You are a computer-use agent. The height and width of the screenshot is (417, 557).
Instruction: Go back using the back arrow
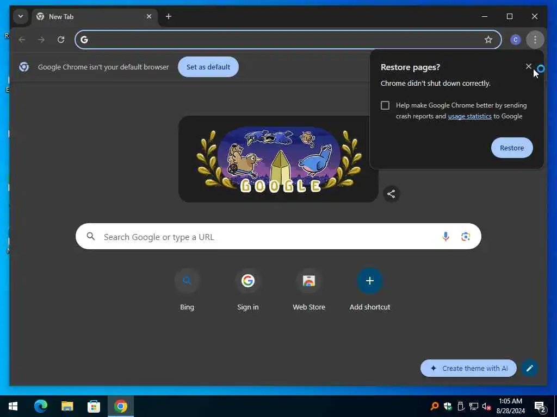[22, 40]
